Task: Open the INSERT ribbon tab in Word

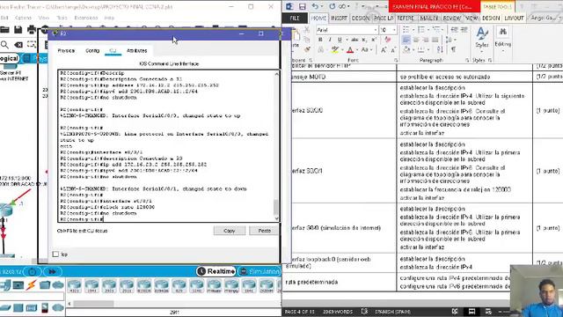Action: (x=339, y=18)
